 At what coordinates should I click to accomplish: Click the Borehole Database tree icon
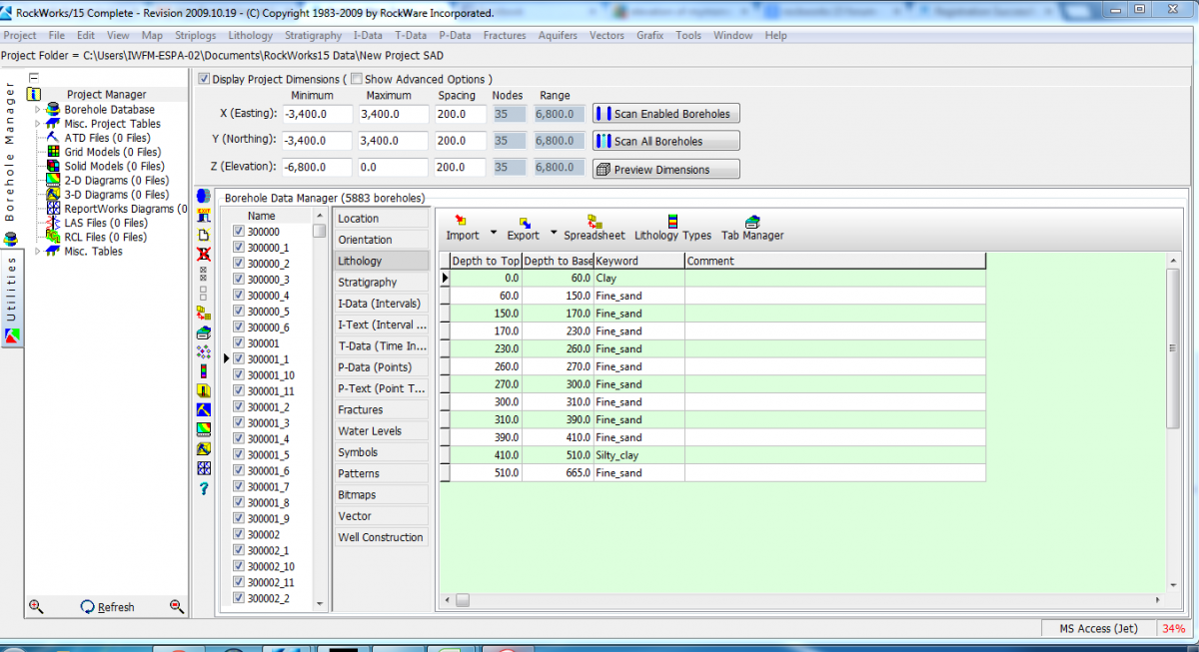(x=54, y=110)
